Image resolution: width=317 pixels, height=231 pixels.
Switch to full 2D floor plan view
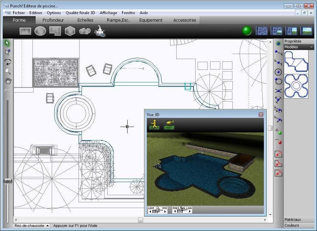tap(262, 31)
